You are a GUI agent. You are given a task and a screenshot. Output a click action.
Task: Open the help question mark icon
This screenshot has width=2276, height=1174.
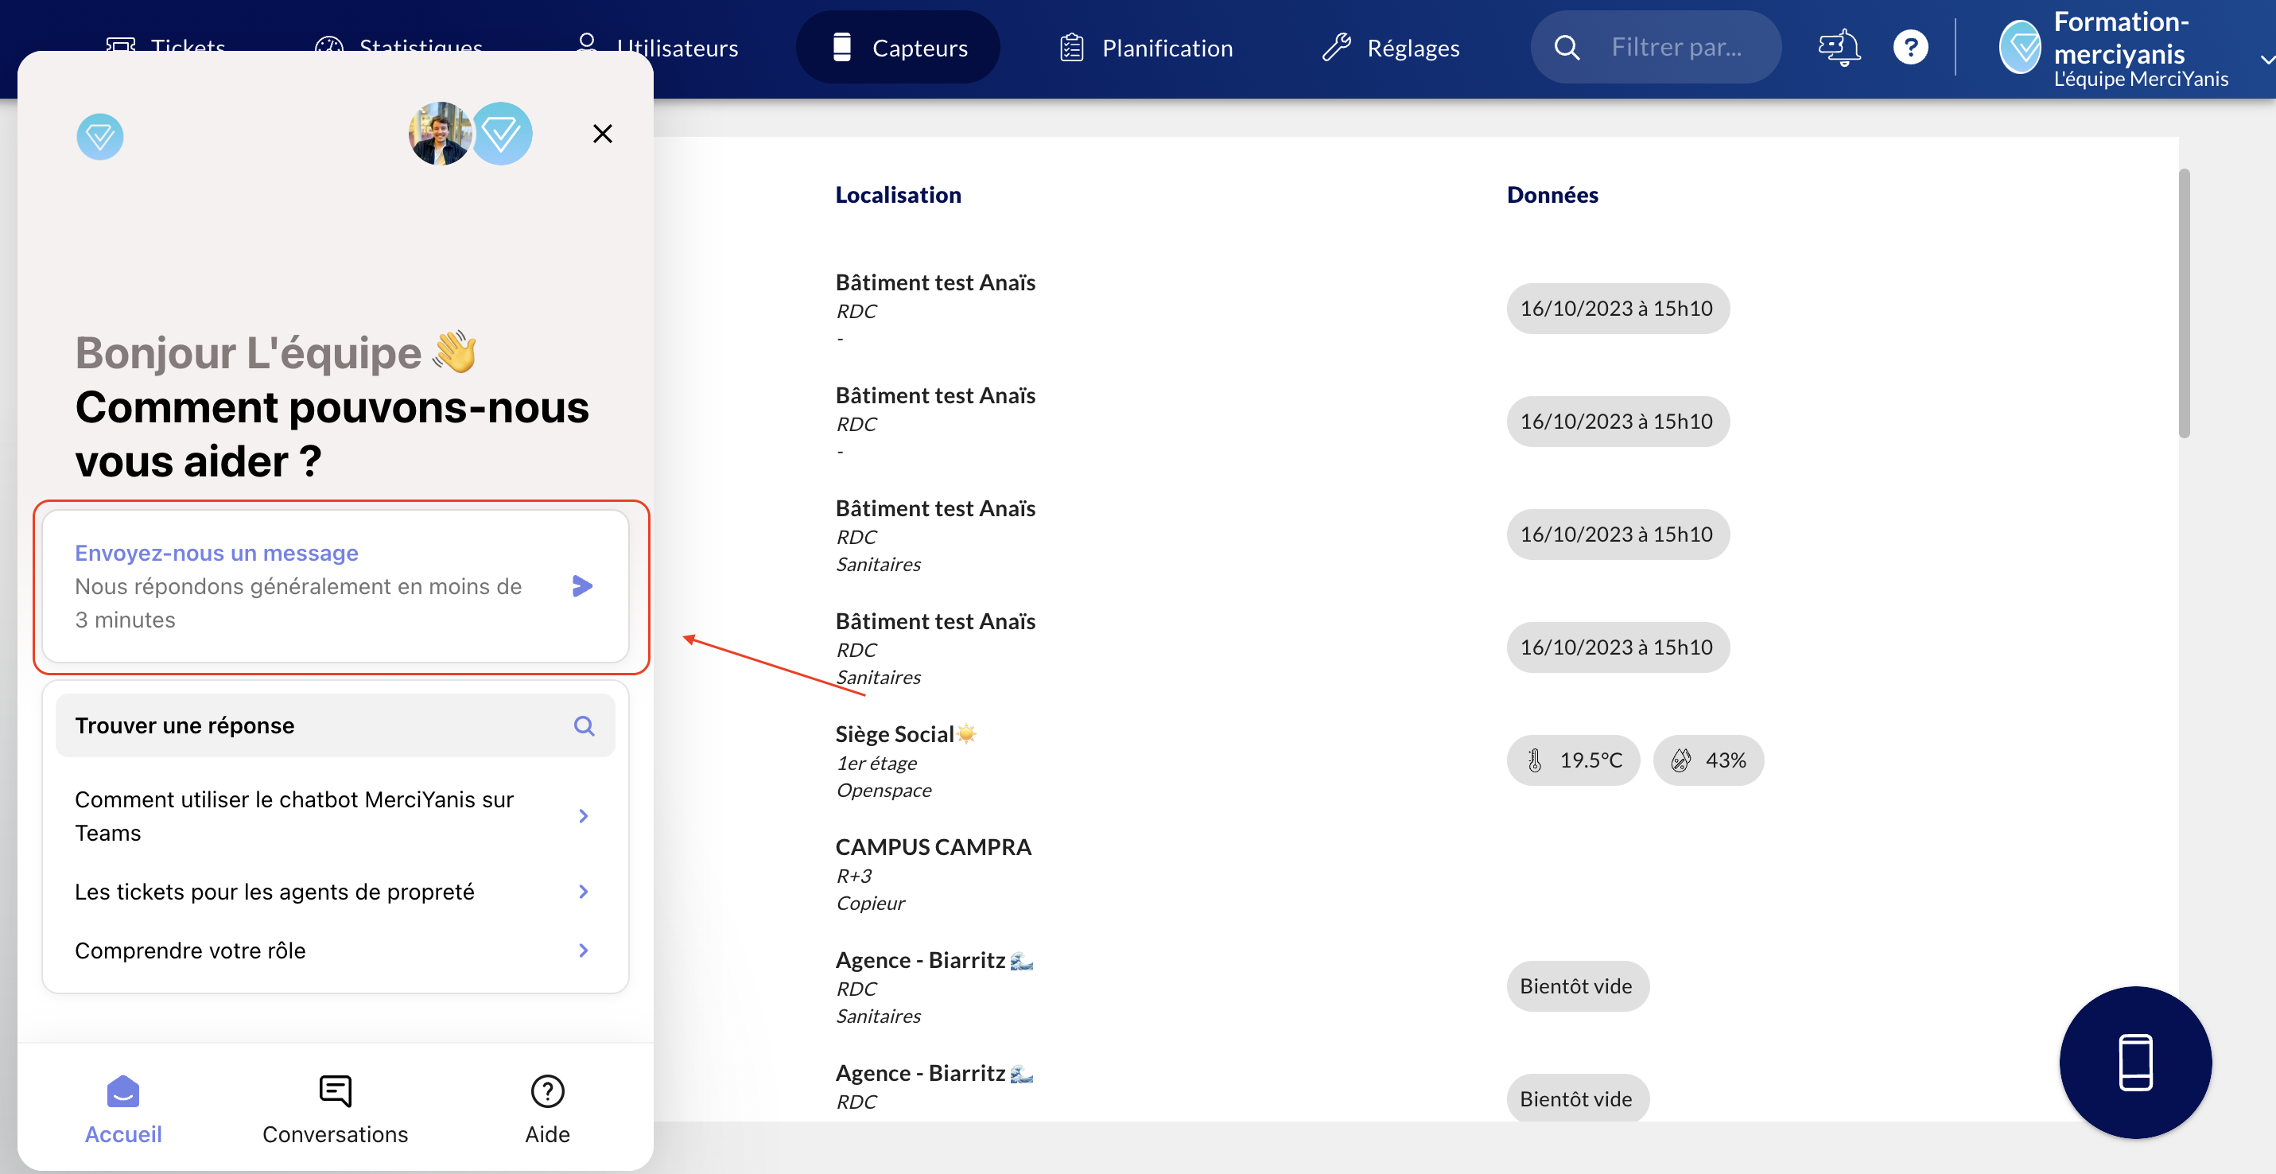(1910, 48)
